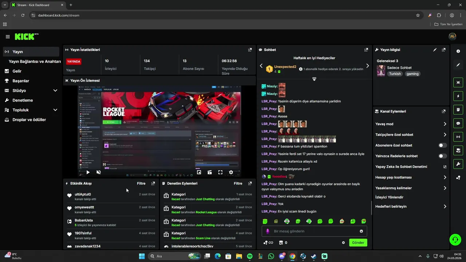The image size is (466, 262).
Task: Click the channel points infinity icon
Action: click(268, 243)
